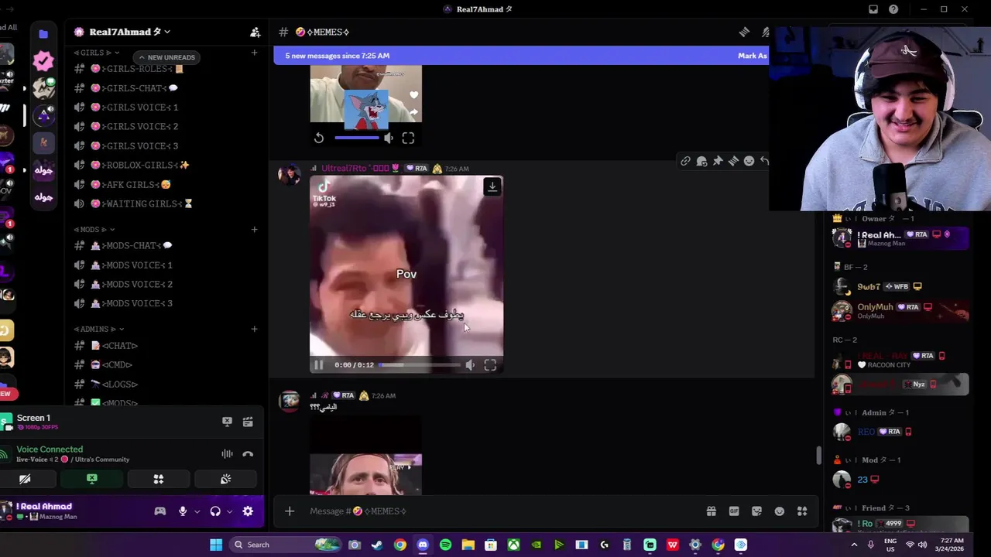Stop streaming Screen 1 icon

coord(227,422)
